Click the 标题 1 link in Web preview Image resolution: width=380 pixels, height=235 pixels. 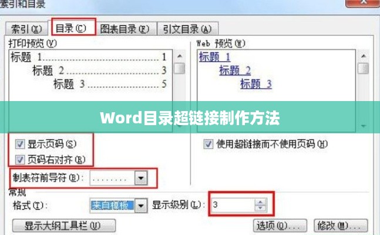pyautogui.click(x=214, y=57)
